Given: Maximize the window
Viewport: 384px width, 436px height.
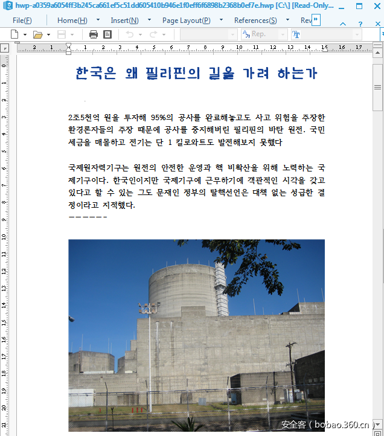Looking at the screenshot, I should [x=359, y=6].
